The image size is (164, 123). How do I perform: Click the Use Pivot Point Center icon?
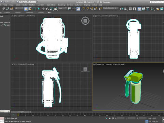coord(69,9)
